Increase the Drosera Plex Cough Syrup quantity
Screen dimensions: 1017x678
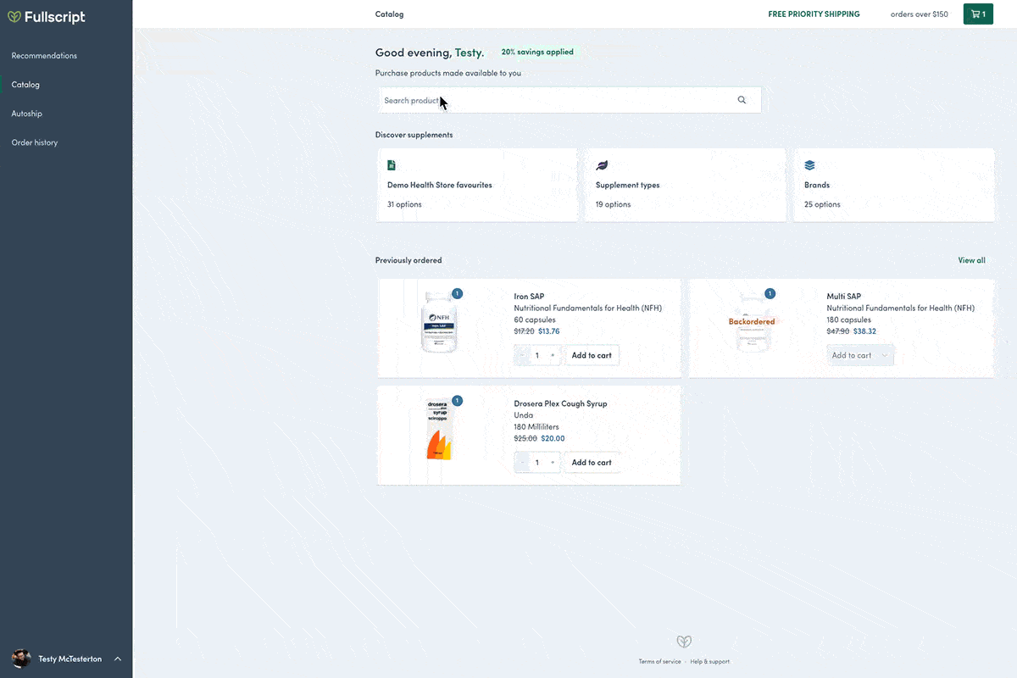(553, 463)
